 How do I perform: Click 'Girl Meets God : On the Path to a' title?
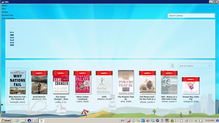pyautogui.click(x=147, y=98)
